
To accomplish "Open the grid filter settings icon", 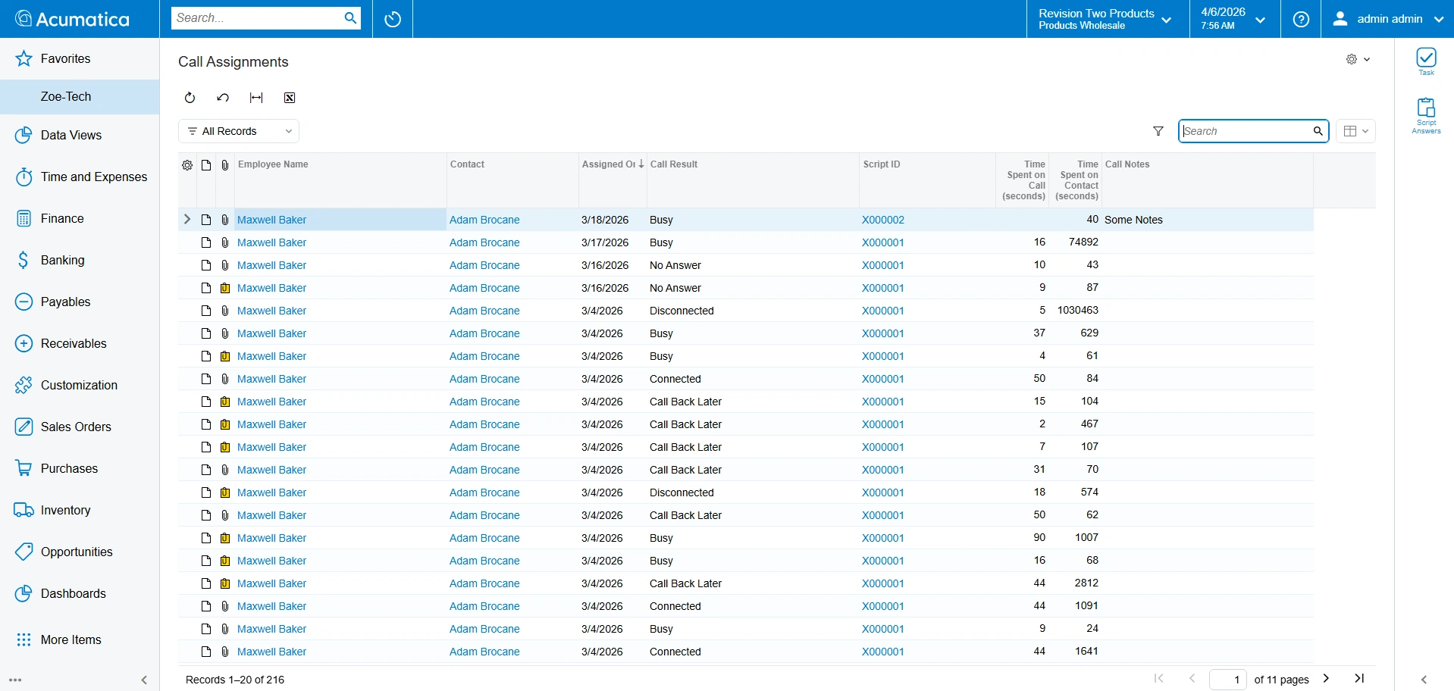I will [1158, 131].
